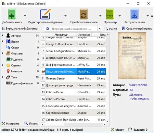Show more toolbar items with chevron
154x133 pixels.
(x=152, y=16)
